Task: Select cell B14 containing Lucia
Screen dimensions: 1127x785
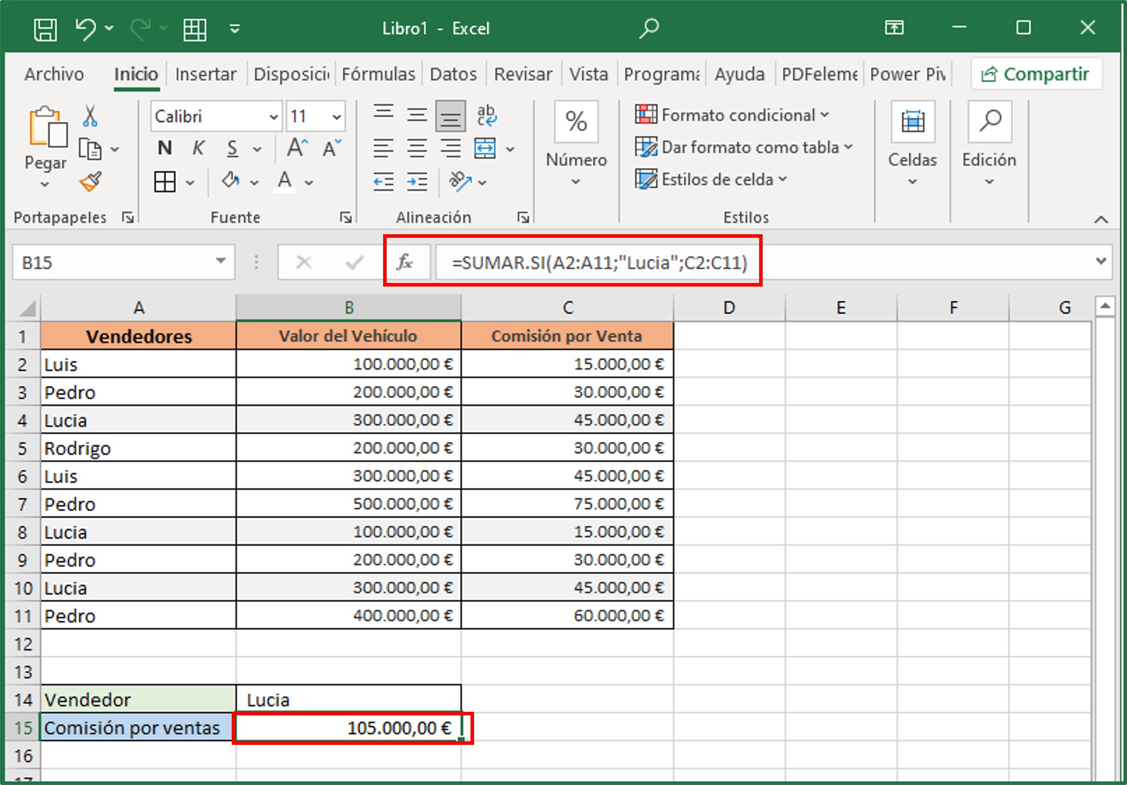Action: click(x=349, y=699)
